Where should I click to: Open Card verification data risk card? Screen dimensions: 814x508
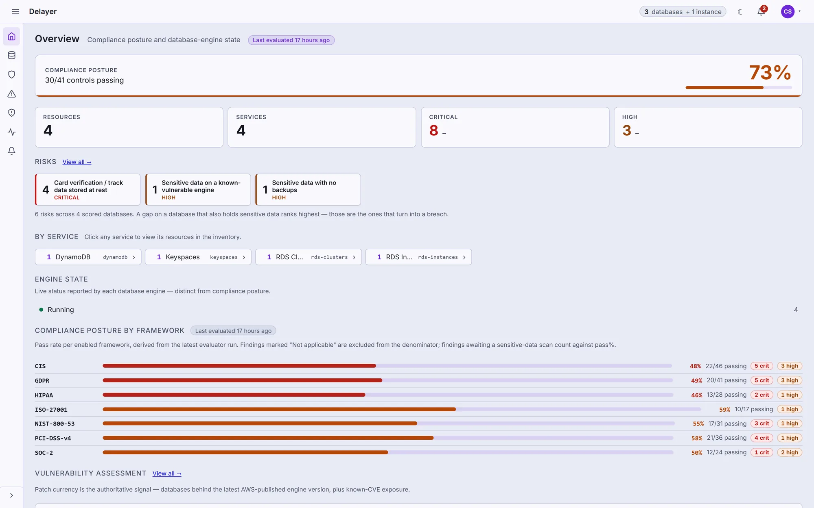point(88,190)
